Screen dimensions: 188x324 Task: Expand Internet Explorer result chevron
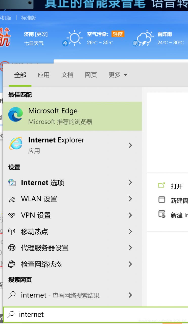click(x=130, y=145)
